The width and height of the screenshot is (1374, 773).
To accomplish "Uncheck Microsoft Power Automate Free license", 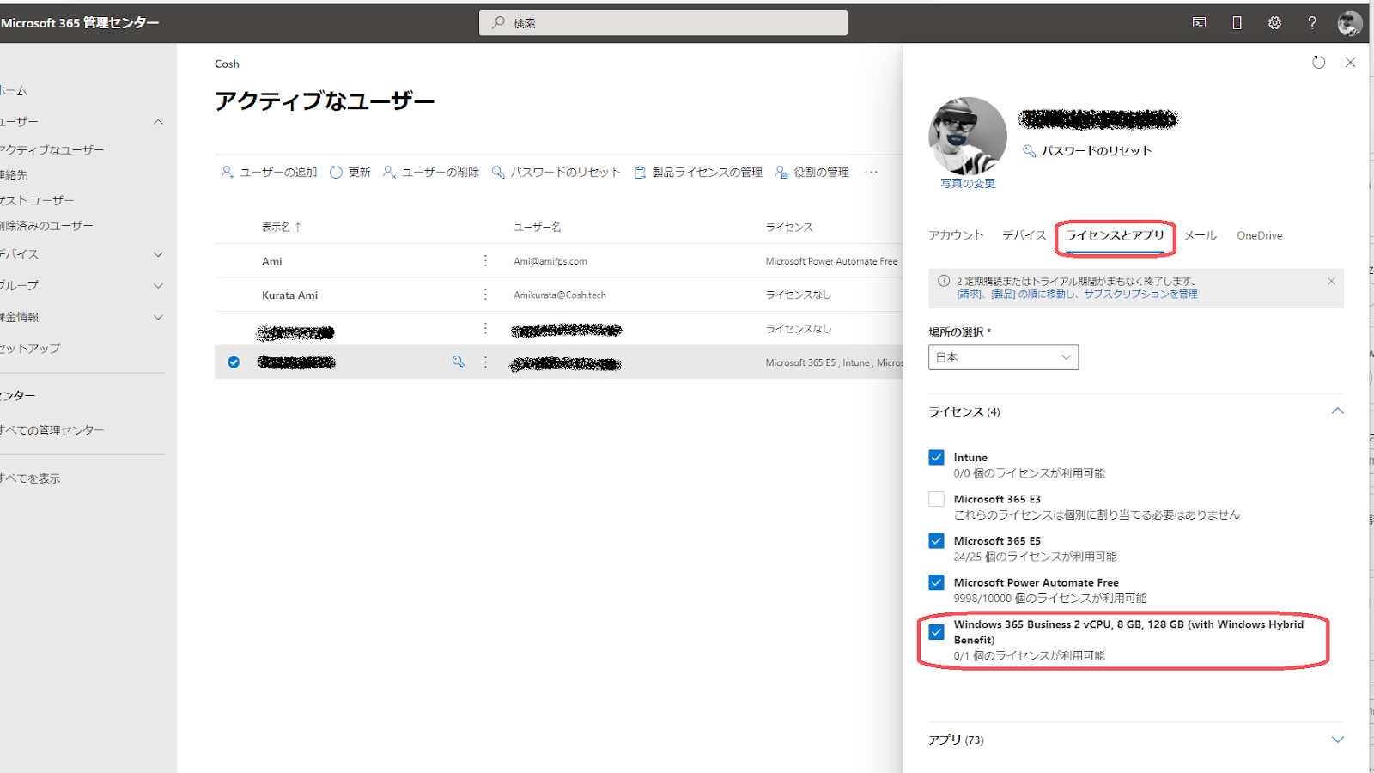I will point(936,582).
